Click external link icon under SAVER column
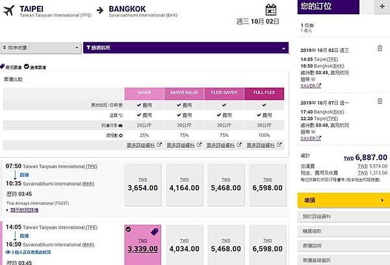Viewport: 390px width, 265px height. (159, 144)
